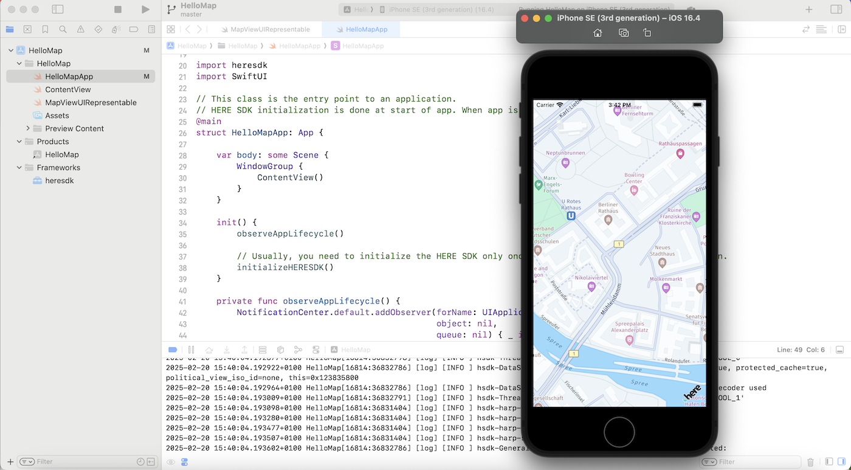This screenshot has width=851, height=470.
Task: Take Simulator screenshot with camera icon
Action: [x=624, y=33]
